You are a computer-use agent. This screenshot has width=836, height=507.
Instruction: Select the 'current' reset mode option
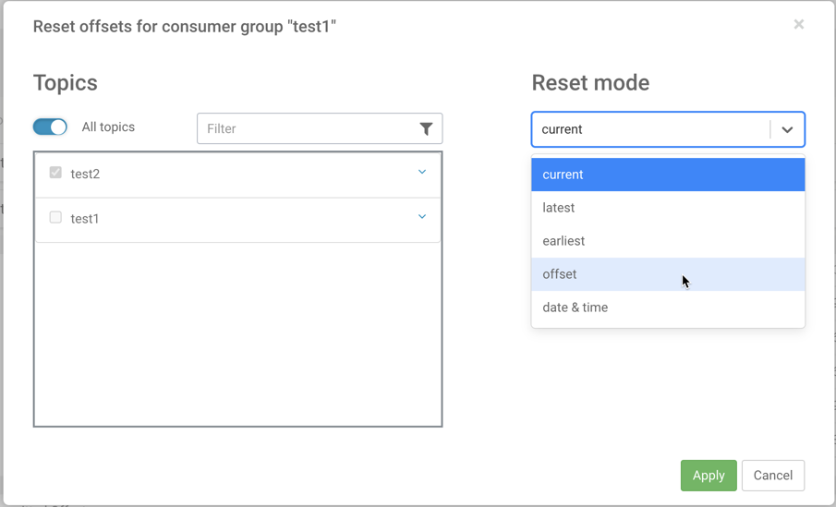click(667, 175)
